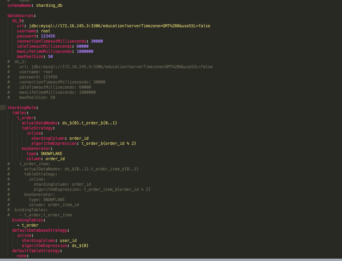Click the ds_${0} algorithmExpression value
This screenshot has height=261, width=342.
point(80,246)
